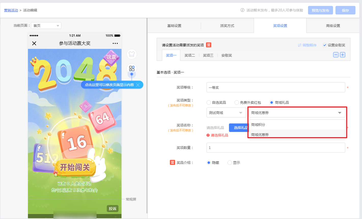Click the 预览与发布 button
Image resolution: width=362 pixels, height=219 pixels.
pyautogui.click(x=320, y=10)
